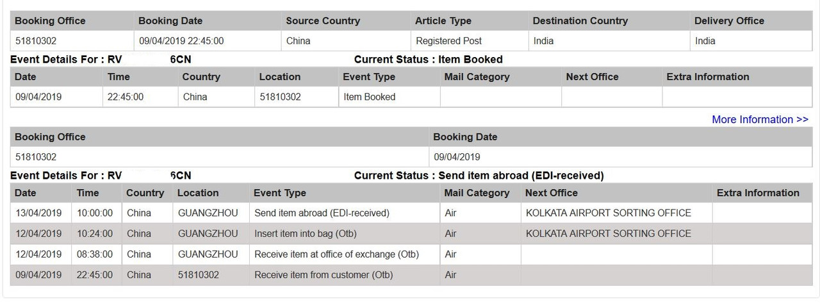Click the 10:24:00 time cell

click(96, 233)
